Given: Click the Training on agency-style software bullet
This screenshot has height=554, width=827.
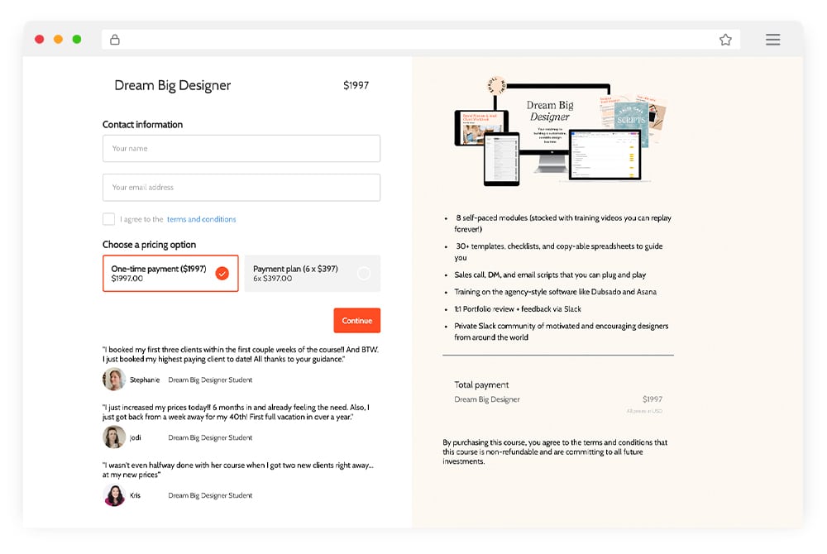Looking at the screenshot, I should [556, 292].
